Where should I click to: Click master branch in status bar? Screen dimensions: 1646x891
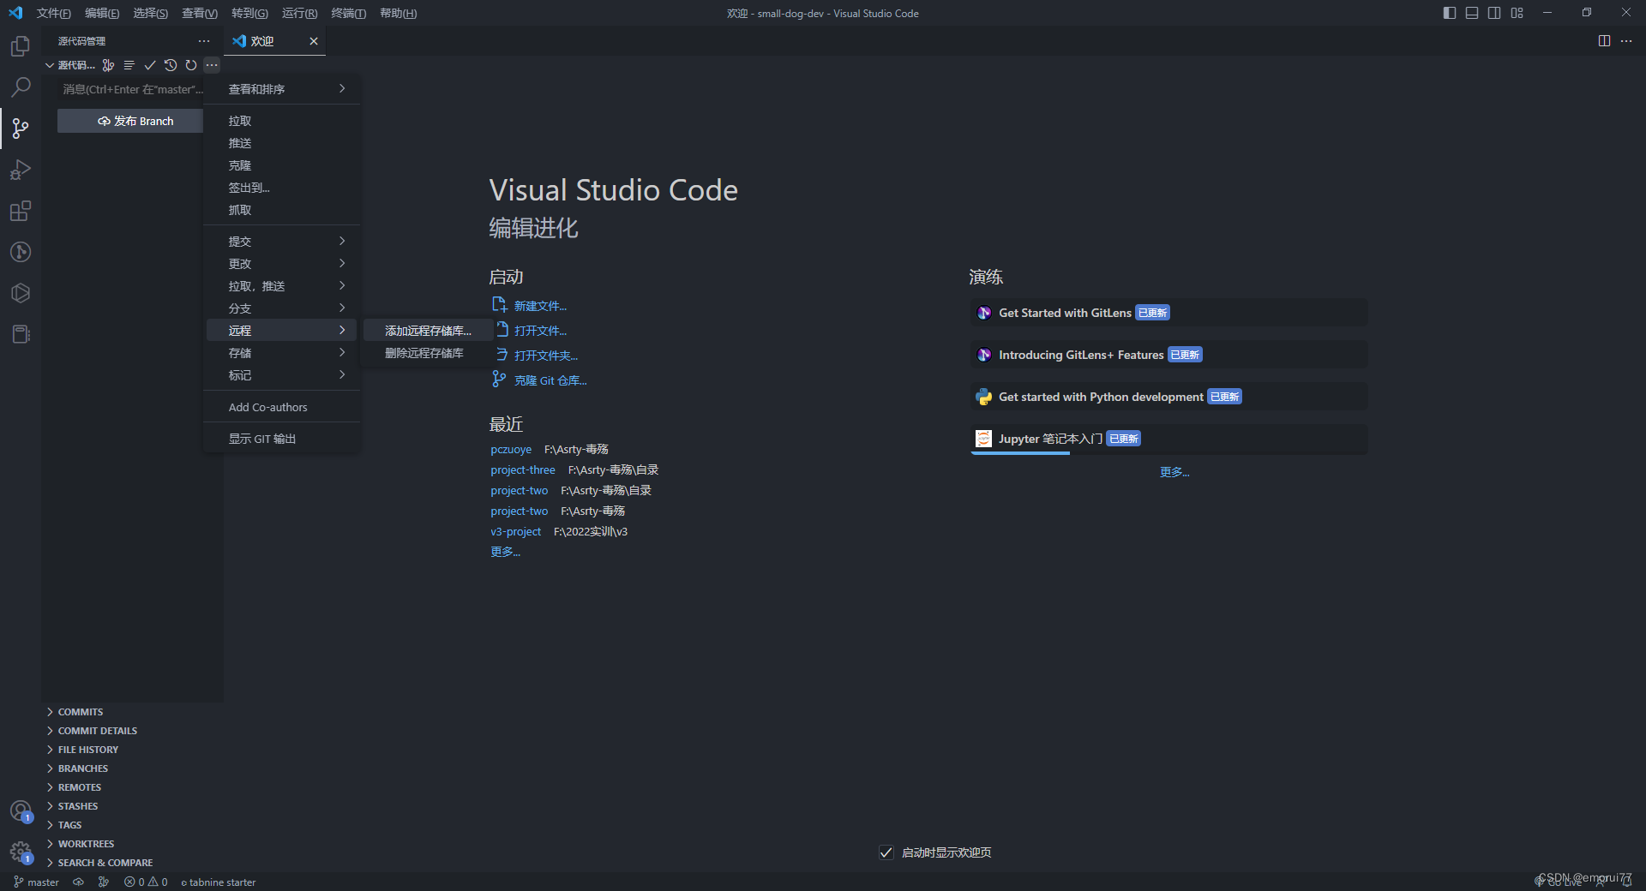36,882
